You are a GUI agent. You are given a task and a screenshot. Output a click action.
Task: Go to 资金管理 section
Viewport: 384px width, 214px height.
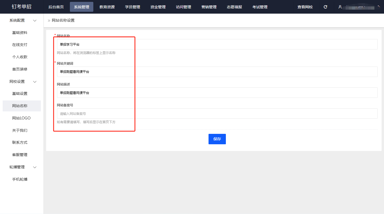pos(158,7)
